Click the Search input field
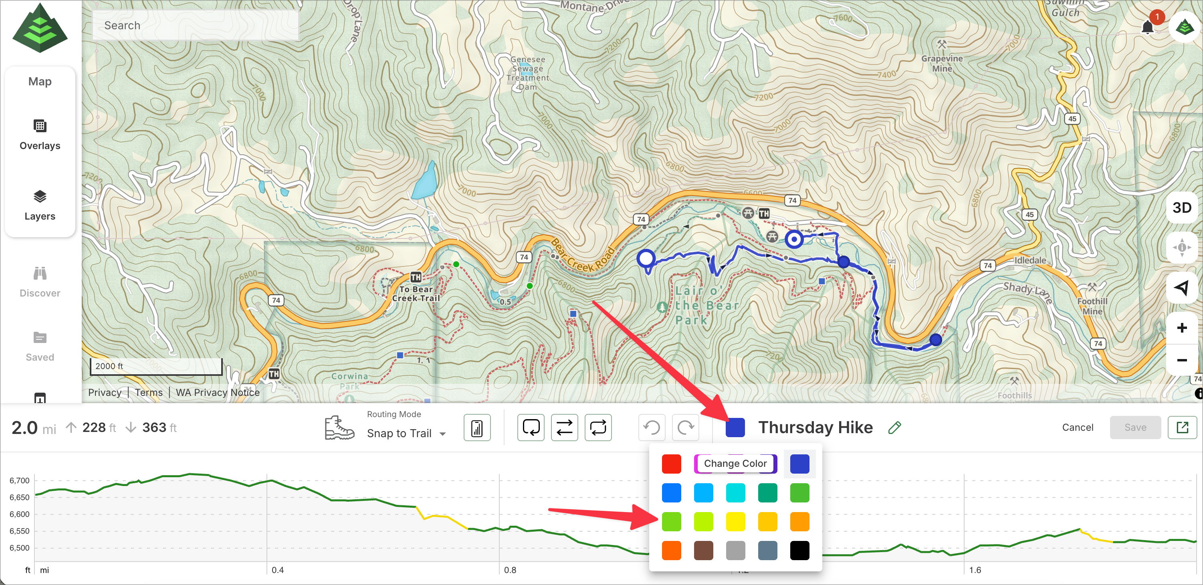The width and height of the screenshot is (1203, 585). (x=195, y=25)
